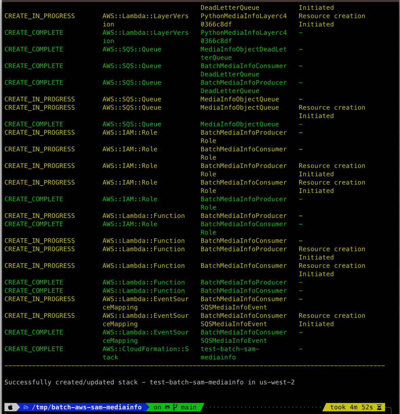The image size is (400, 414).
Task: Click the success message 'Successfully created/updated stack'
Action: click(x=73, y=382)
